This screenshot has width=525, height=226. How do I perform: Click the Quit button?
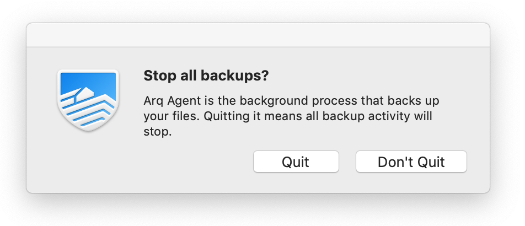(296, 162)
